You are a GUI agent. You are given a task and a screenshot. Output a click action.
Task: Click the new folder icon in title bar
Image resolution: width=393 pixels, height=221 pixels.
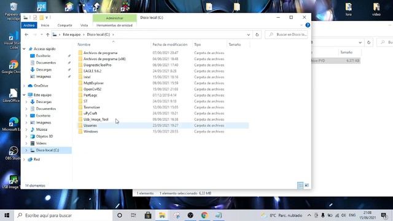[x=41, y=18]
